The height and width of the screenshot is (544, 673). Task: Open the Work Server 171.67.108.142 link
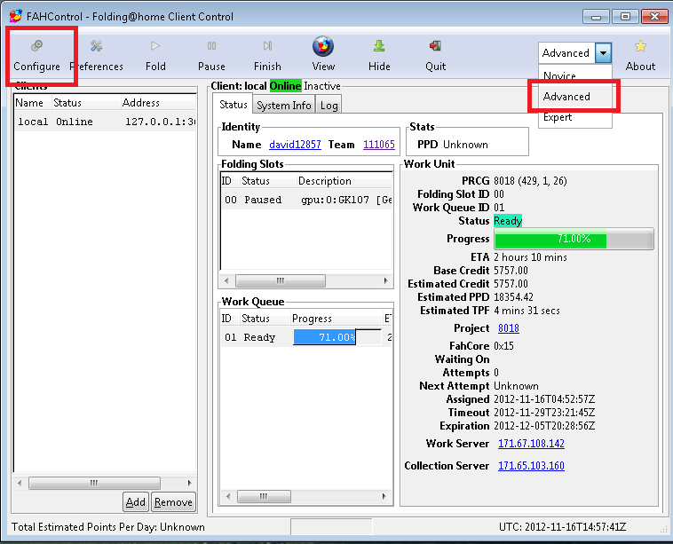[531, 444]
